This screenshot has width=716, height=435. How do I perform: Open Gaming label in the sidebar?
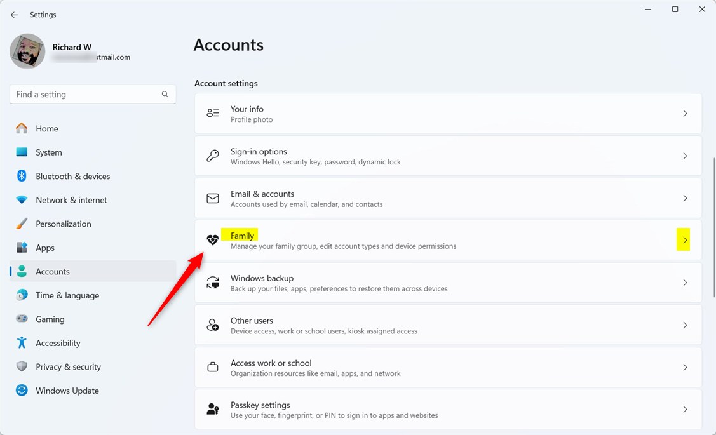50,319
